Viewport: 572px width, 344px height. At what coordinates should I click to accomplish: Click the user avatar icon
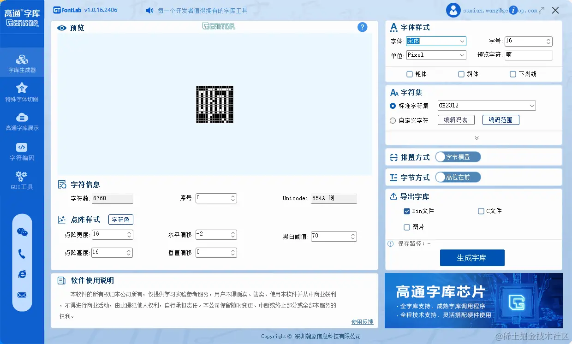coord(453,10)
